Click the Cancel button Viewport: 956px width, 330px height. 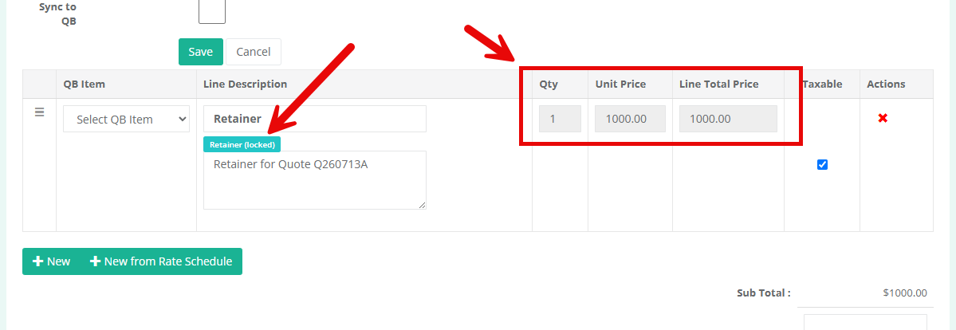[253, 52]
